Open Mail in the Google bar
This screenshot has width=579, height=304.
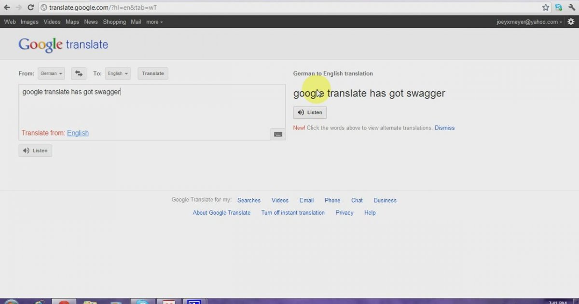tap(136, 22)
